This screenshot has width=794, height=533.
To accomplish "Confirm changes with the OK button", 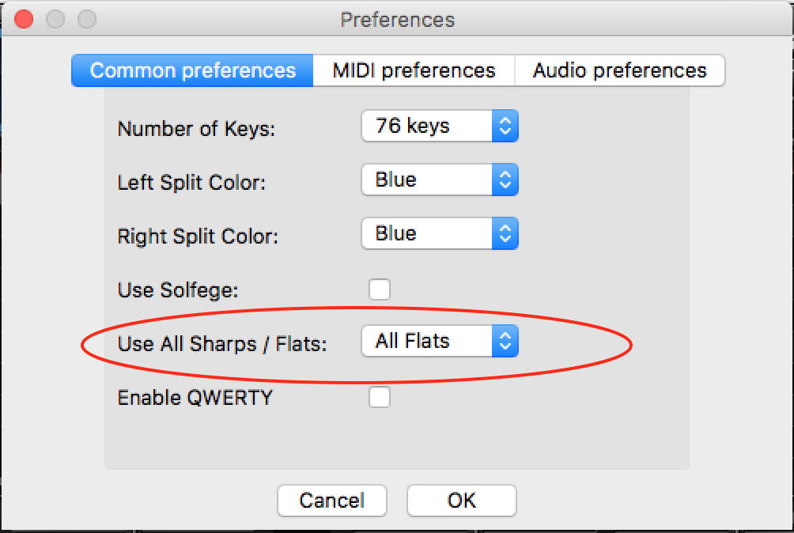I will pyautogui.click(x=461, y=500).
